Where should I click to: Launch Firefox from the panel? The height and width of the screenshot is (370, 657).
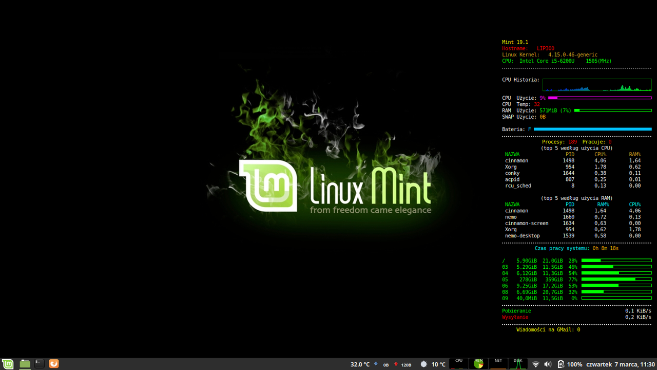point(54,364)
